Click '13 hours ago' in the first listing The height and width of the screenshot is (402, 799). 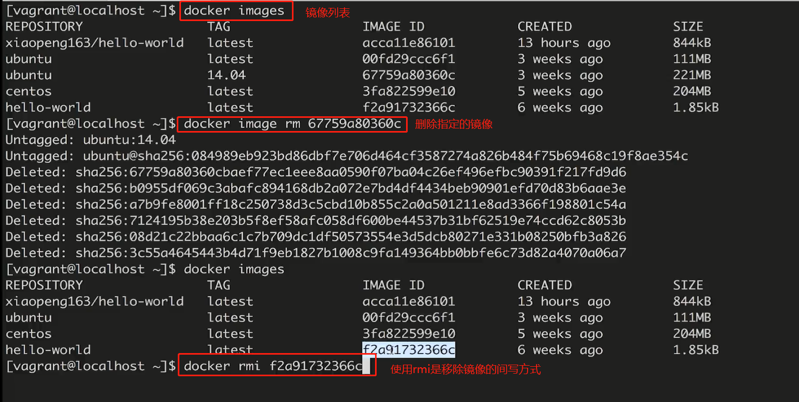tap(564, 43)
